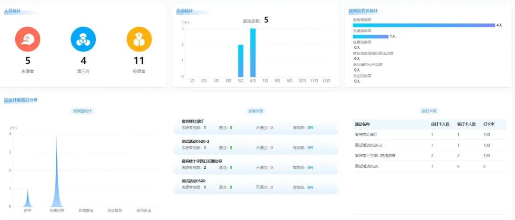
Task: Select 宴宾楼十字路口交通劝导 row in check-in table
Action: tap(429, 156)
